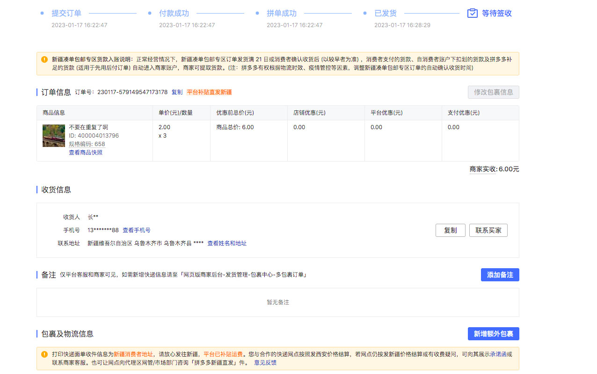Open 查看商品快照 for the product
This screenshot has width=597, height=374.
pos(86,152)
